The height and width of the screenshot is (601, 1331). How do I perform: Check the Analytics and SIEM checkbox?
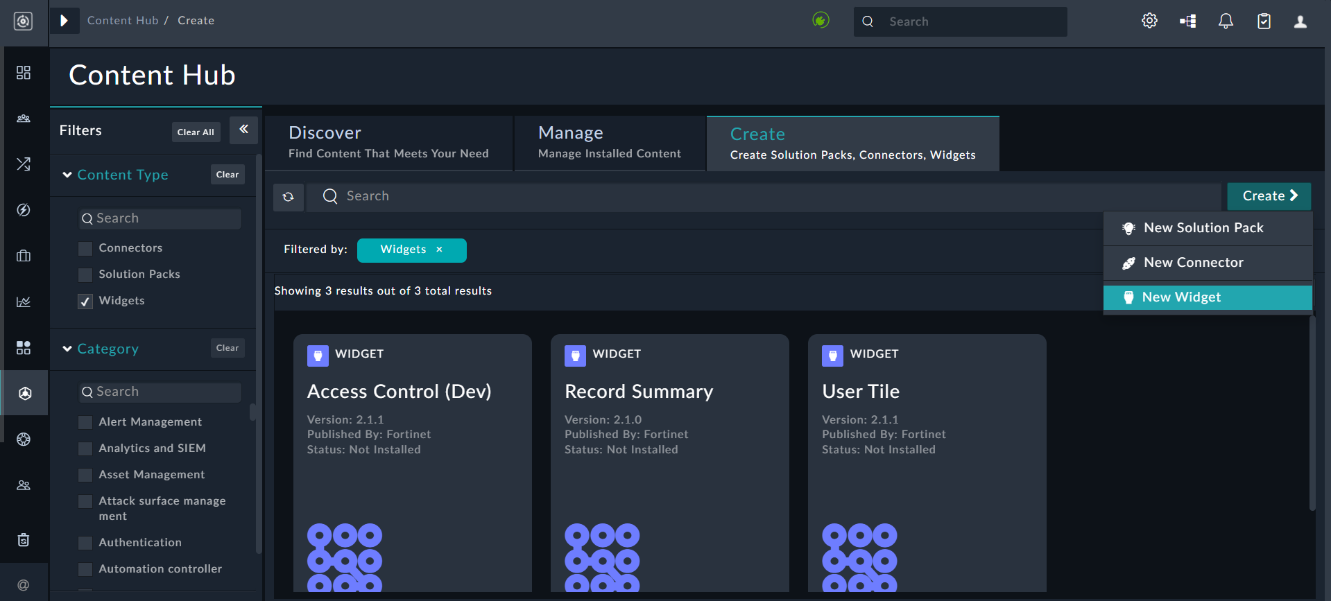pos(85,449)
